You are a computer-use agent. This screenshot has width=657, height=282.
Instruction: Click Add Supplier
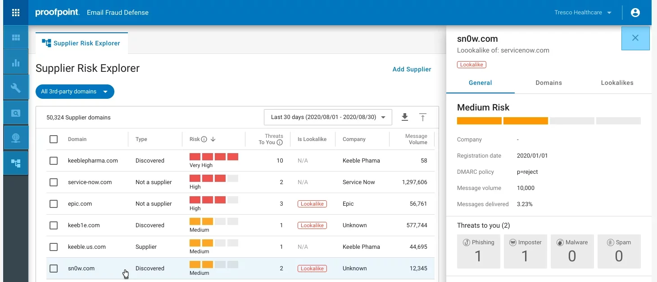point(411,69)
